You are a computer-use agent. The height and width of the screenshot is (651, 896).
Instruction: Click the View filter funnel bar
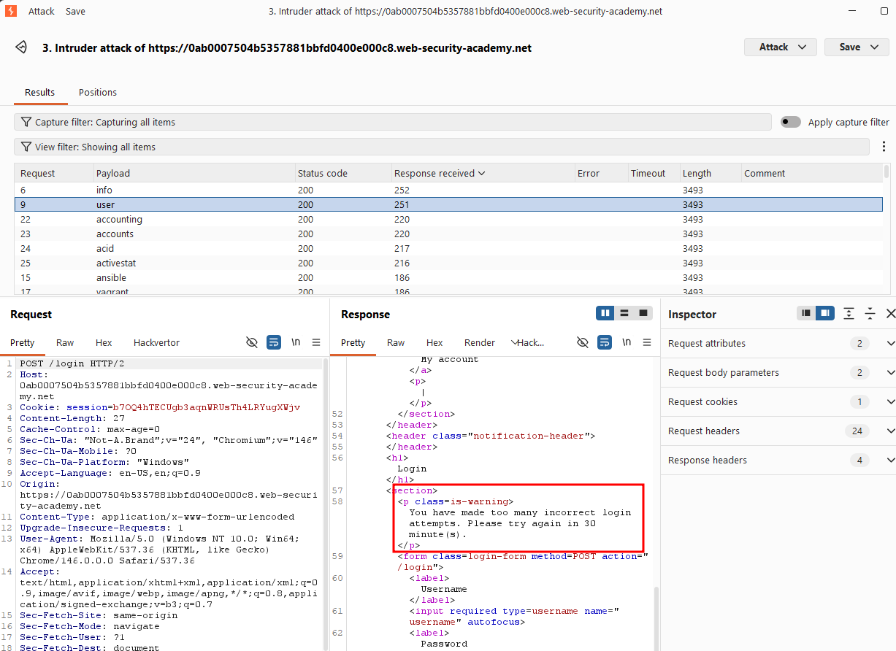[442, 147]
